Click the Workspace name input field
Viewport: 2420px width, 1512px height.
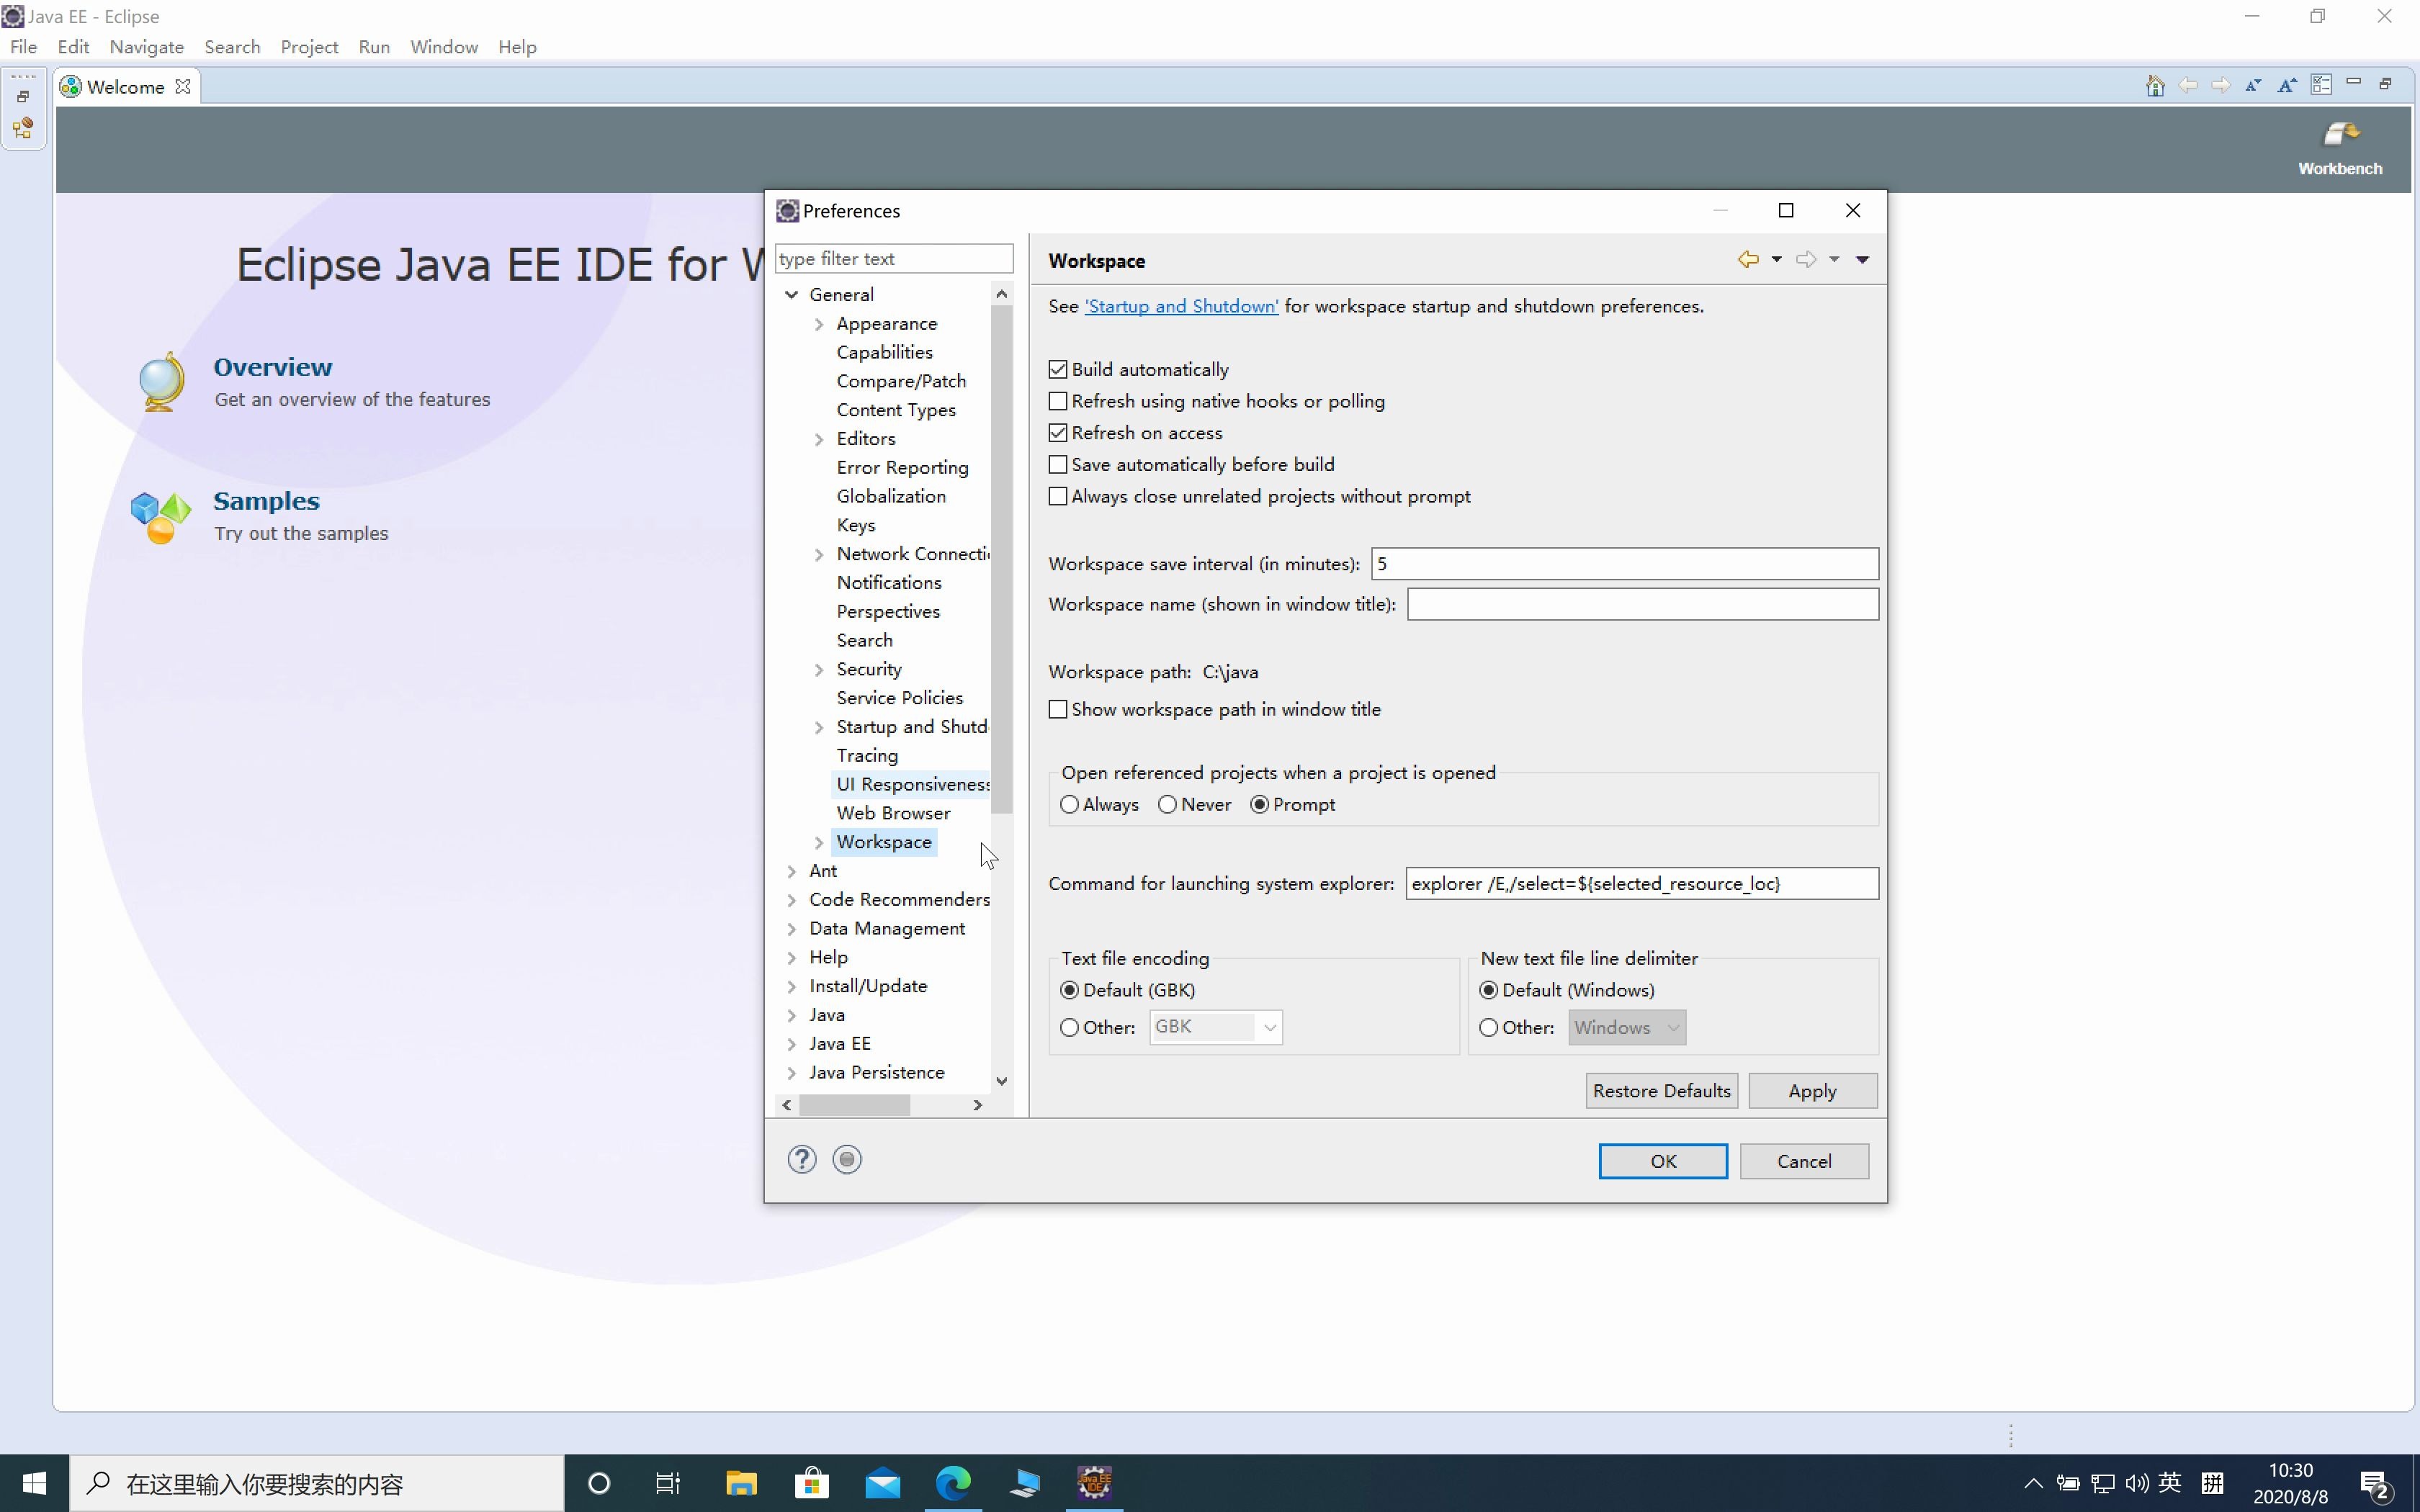click(x=1643, y=603)
